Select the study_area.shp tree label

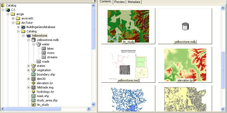47,100
